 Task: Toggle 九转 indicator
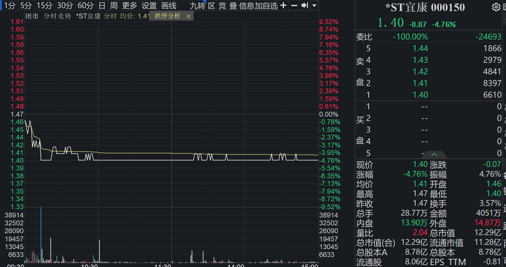[x=197, y=5]
